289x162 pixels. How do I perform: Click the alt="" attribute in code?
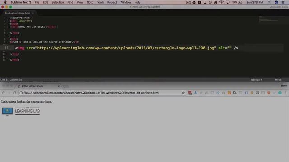click(x=225, y=48)
